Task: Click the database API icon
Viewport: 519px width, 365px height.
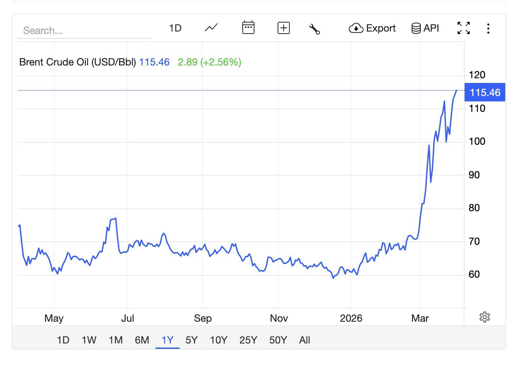Action: [x=416, y=28]
